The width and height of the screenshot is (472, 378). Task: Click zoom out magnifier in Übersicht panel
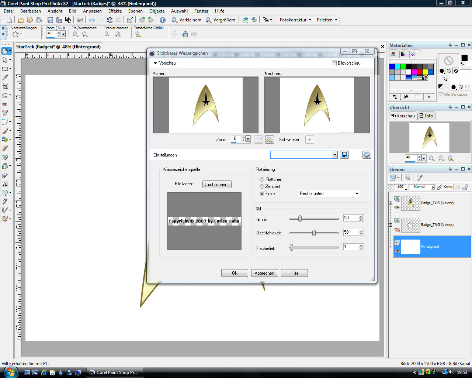pos(432,158)
